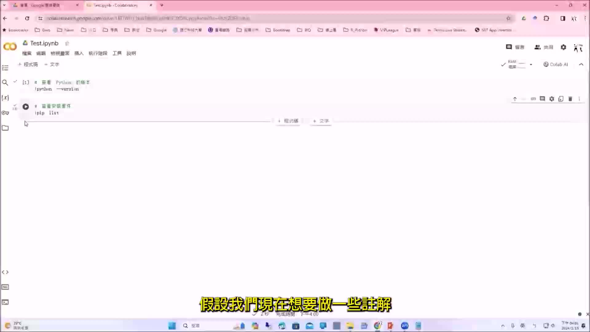The height and width of the screenshot is (332, 590).
Task: Open more cell actions with the vertical dots
Action: 580,99
